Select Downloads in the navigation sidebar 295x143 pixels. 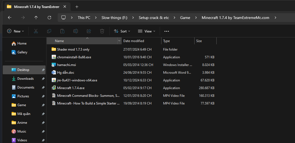25,79
